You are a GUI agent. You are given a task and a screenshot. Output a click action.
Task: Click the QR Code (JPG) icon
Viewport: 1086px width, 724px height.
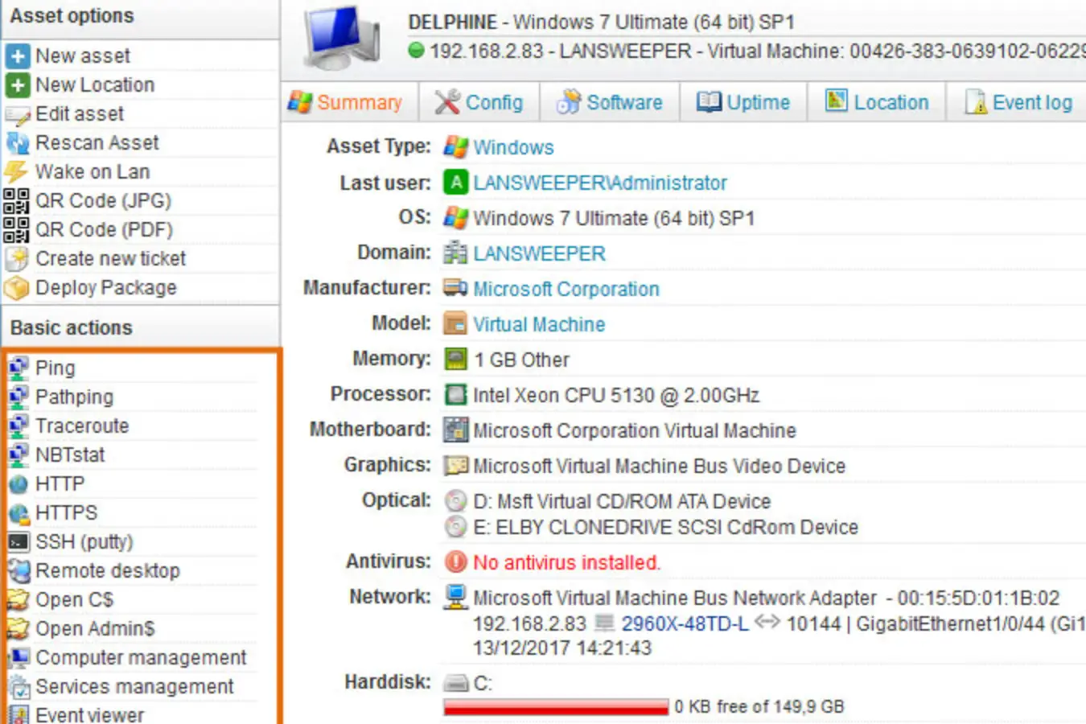(16, 201)
